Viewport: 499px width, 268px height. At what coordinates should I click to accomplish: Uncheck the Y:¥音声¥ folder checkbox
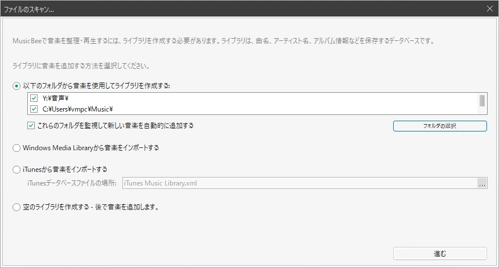(x=34, y=98)
